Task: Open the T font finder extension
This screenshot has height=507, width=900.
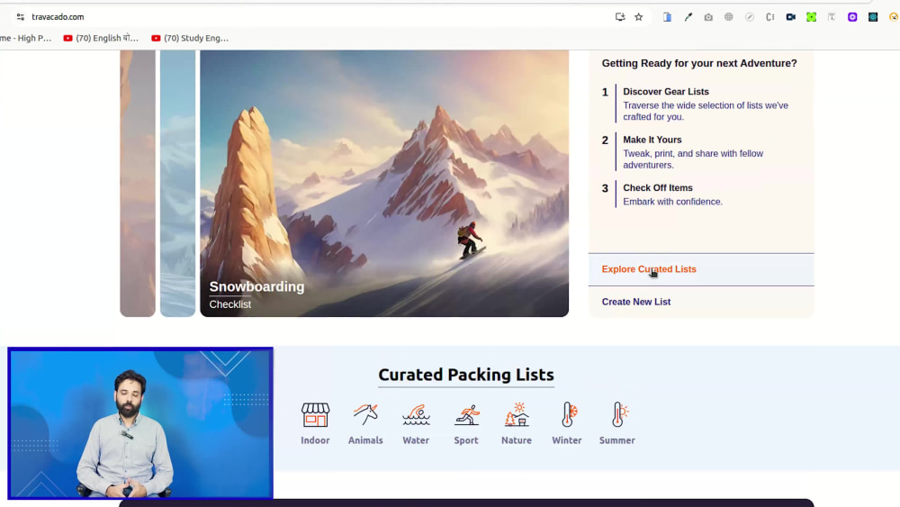Action: click(x=832, y=17)
